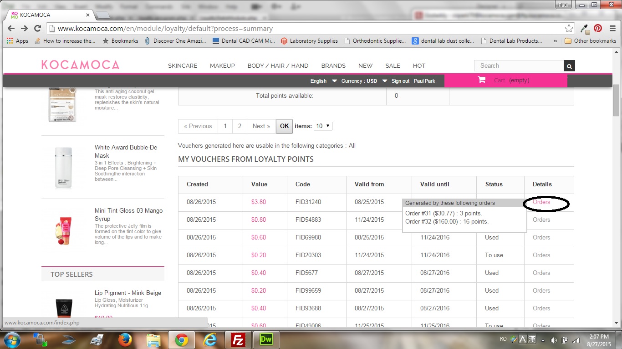Click the page vertical scrollbar thumb
Image resolution: width=622 pixels, height=349 pixels.
coord(617,100)
